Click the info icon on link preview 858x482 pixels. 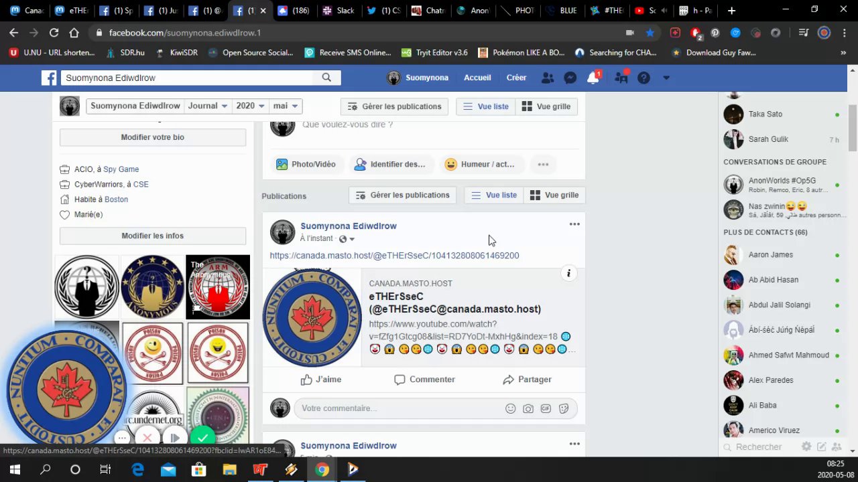coord(568,273)
